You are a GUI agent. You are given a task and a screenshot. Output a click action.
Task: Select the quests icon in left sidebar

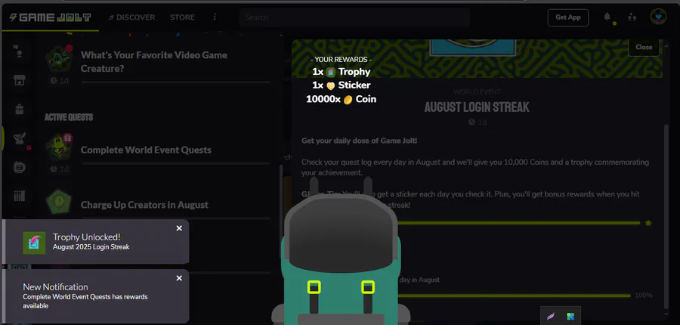coord(20,138)
